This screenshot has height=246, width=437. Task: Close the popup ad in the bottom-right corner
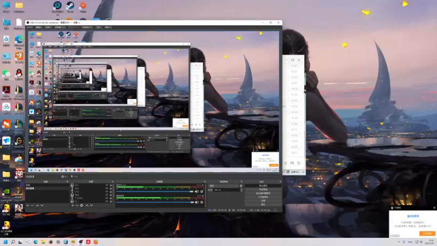434,208
